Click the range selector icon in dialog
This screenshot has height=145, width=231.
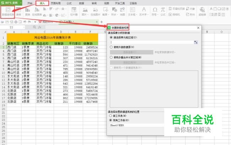(x=196, y=42)
